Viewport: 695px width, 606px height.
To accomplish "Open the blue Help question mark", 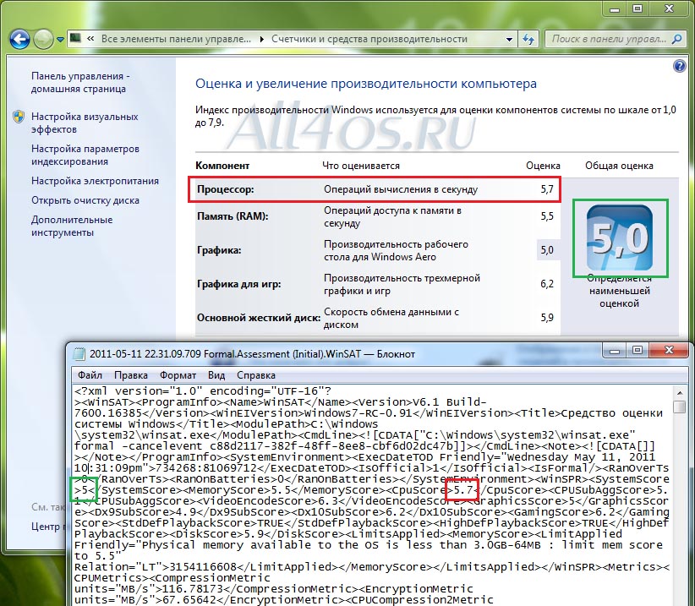I will (679, 67).
